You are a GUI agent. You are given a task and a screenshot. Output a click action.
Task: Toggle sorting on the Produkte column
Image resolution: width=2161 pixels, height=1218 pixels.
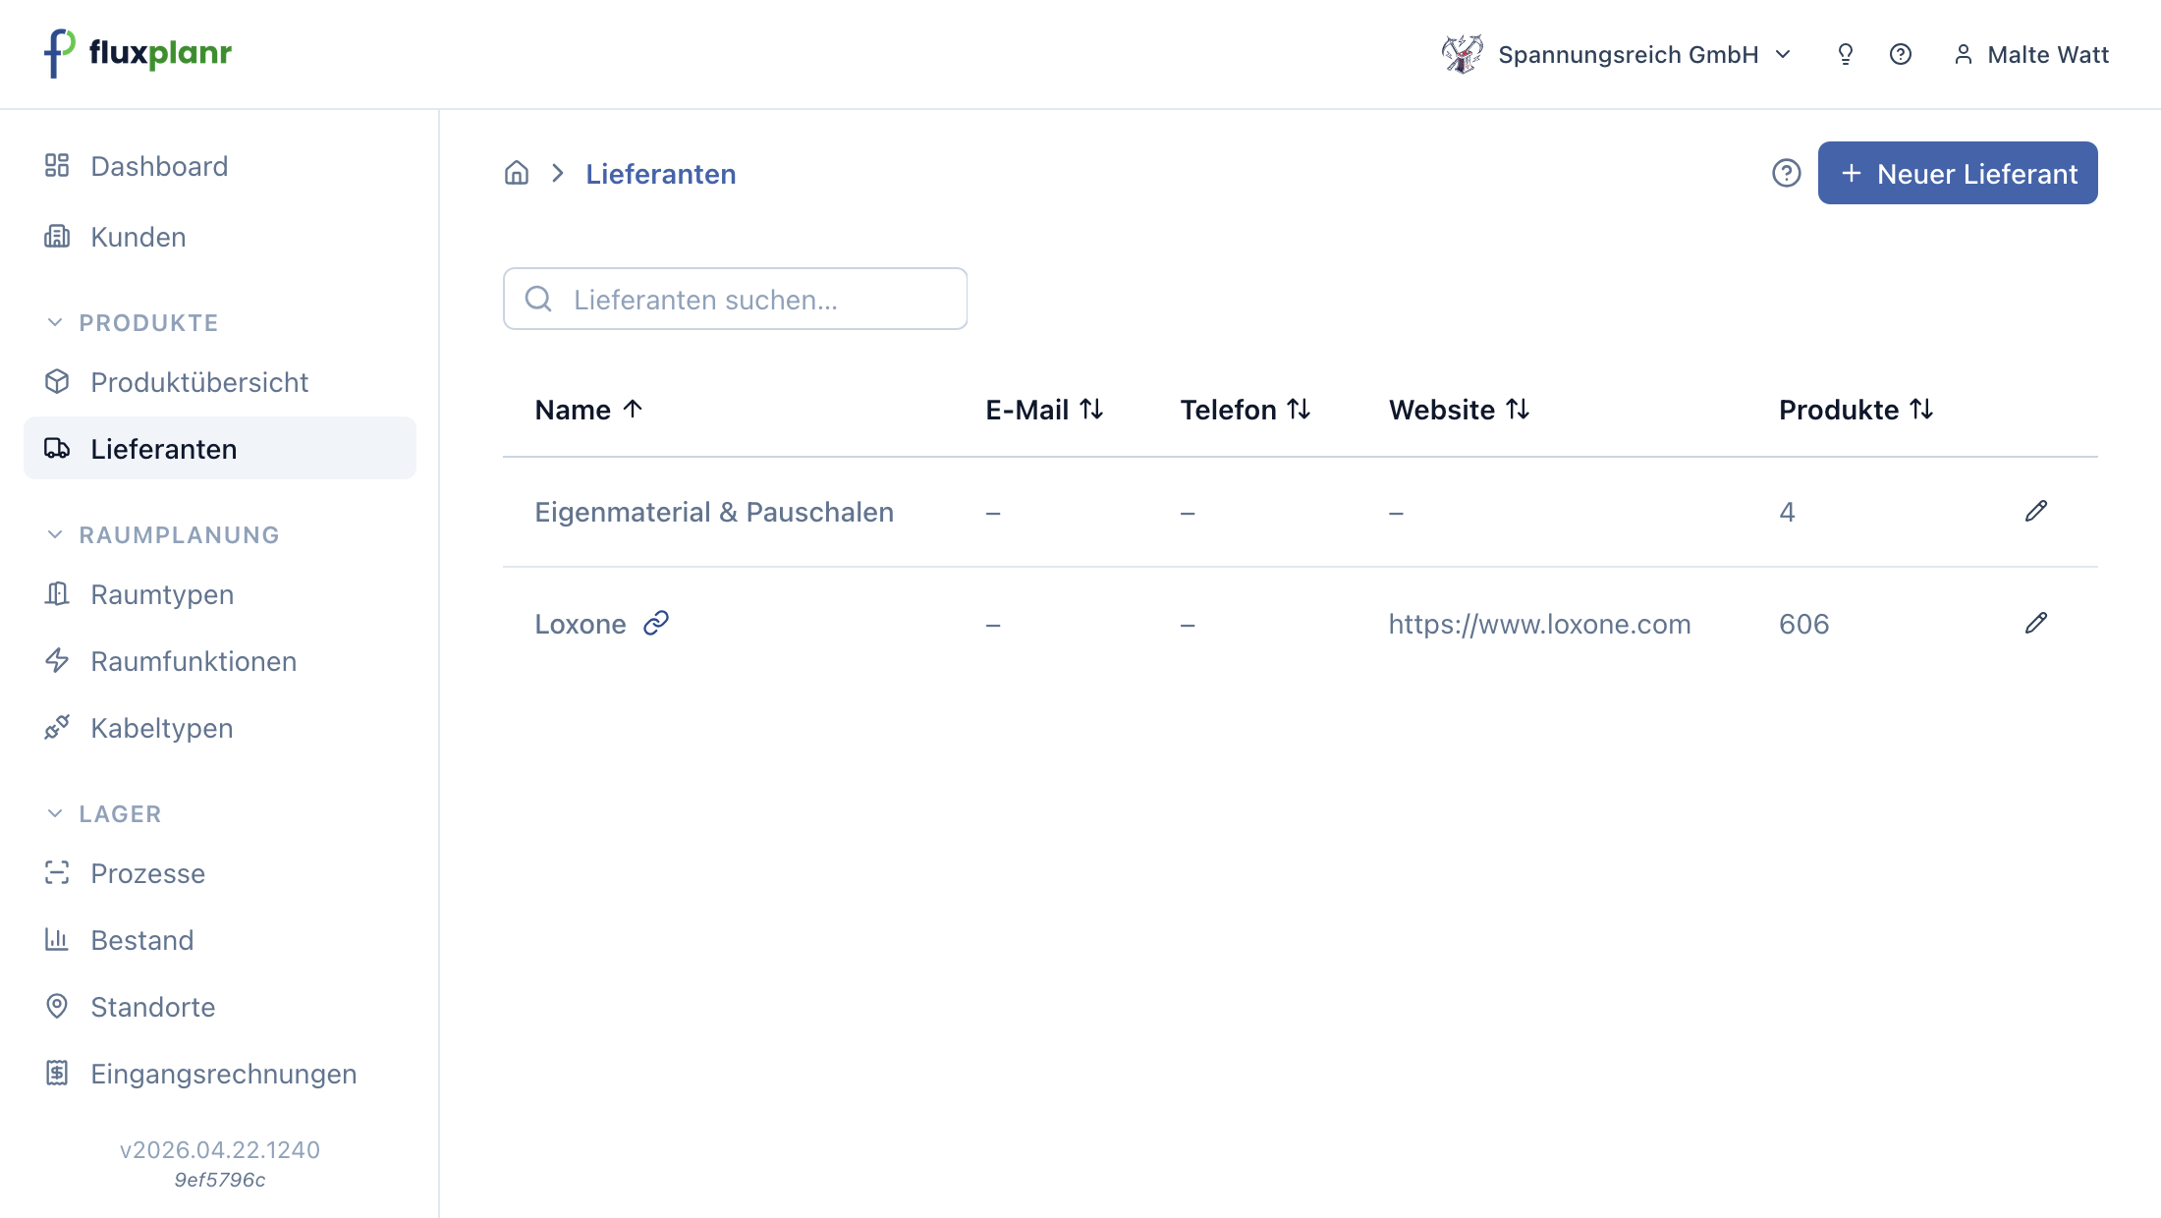(1856, 410)
